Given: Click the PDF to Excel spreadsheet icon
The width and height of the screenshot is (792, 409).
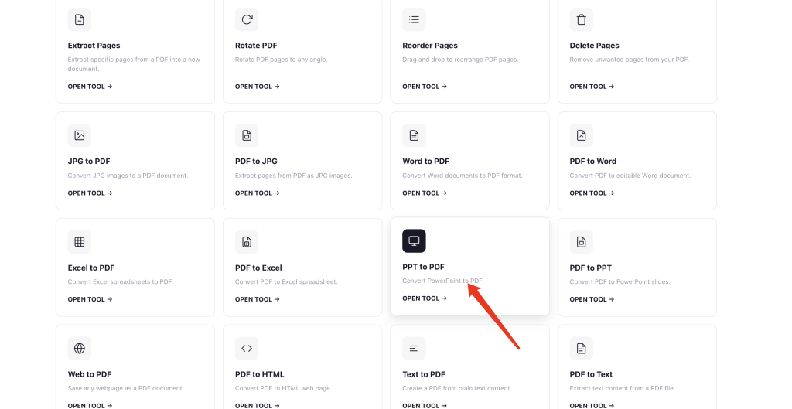Looking at the screenshot, I should [247, 242].
